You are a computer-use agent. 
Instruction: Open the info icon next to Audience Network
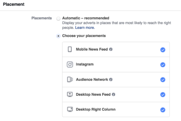pyautogui.click(x=111, y=79)
